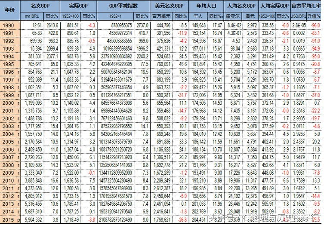Image resolution: width=324 pixels, height=225 pixels.
Task: Click the red -37.0 appreciation value
Action: (315, 95)
